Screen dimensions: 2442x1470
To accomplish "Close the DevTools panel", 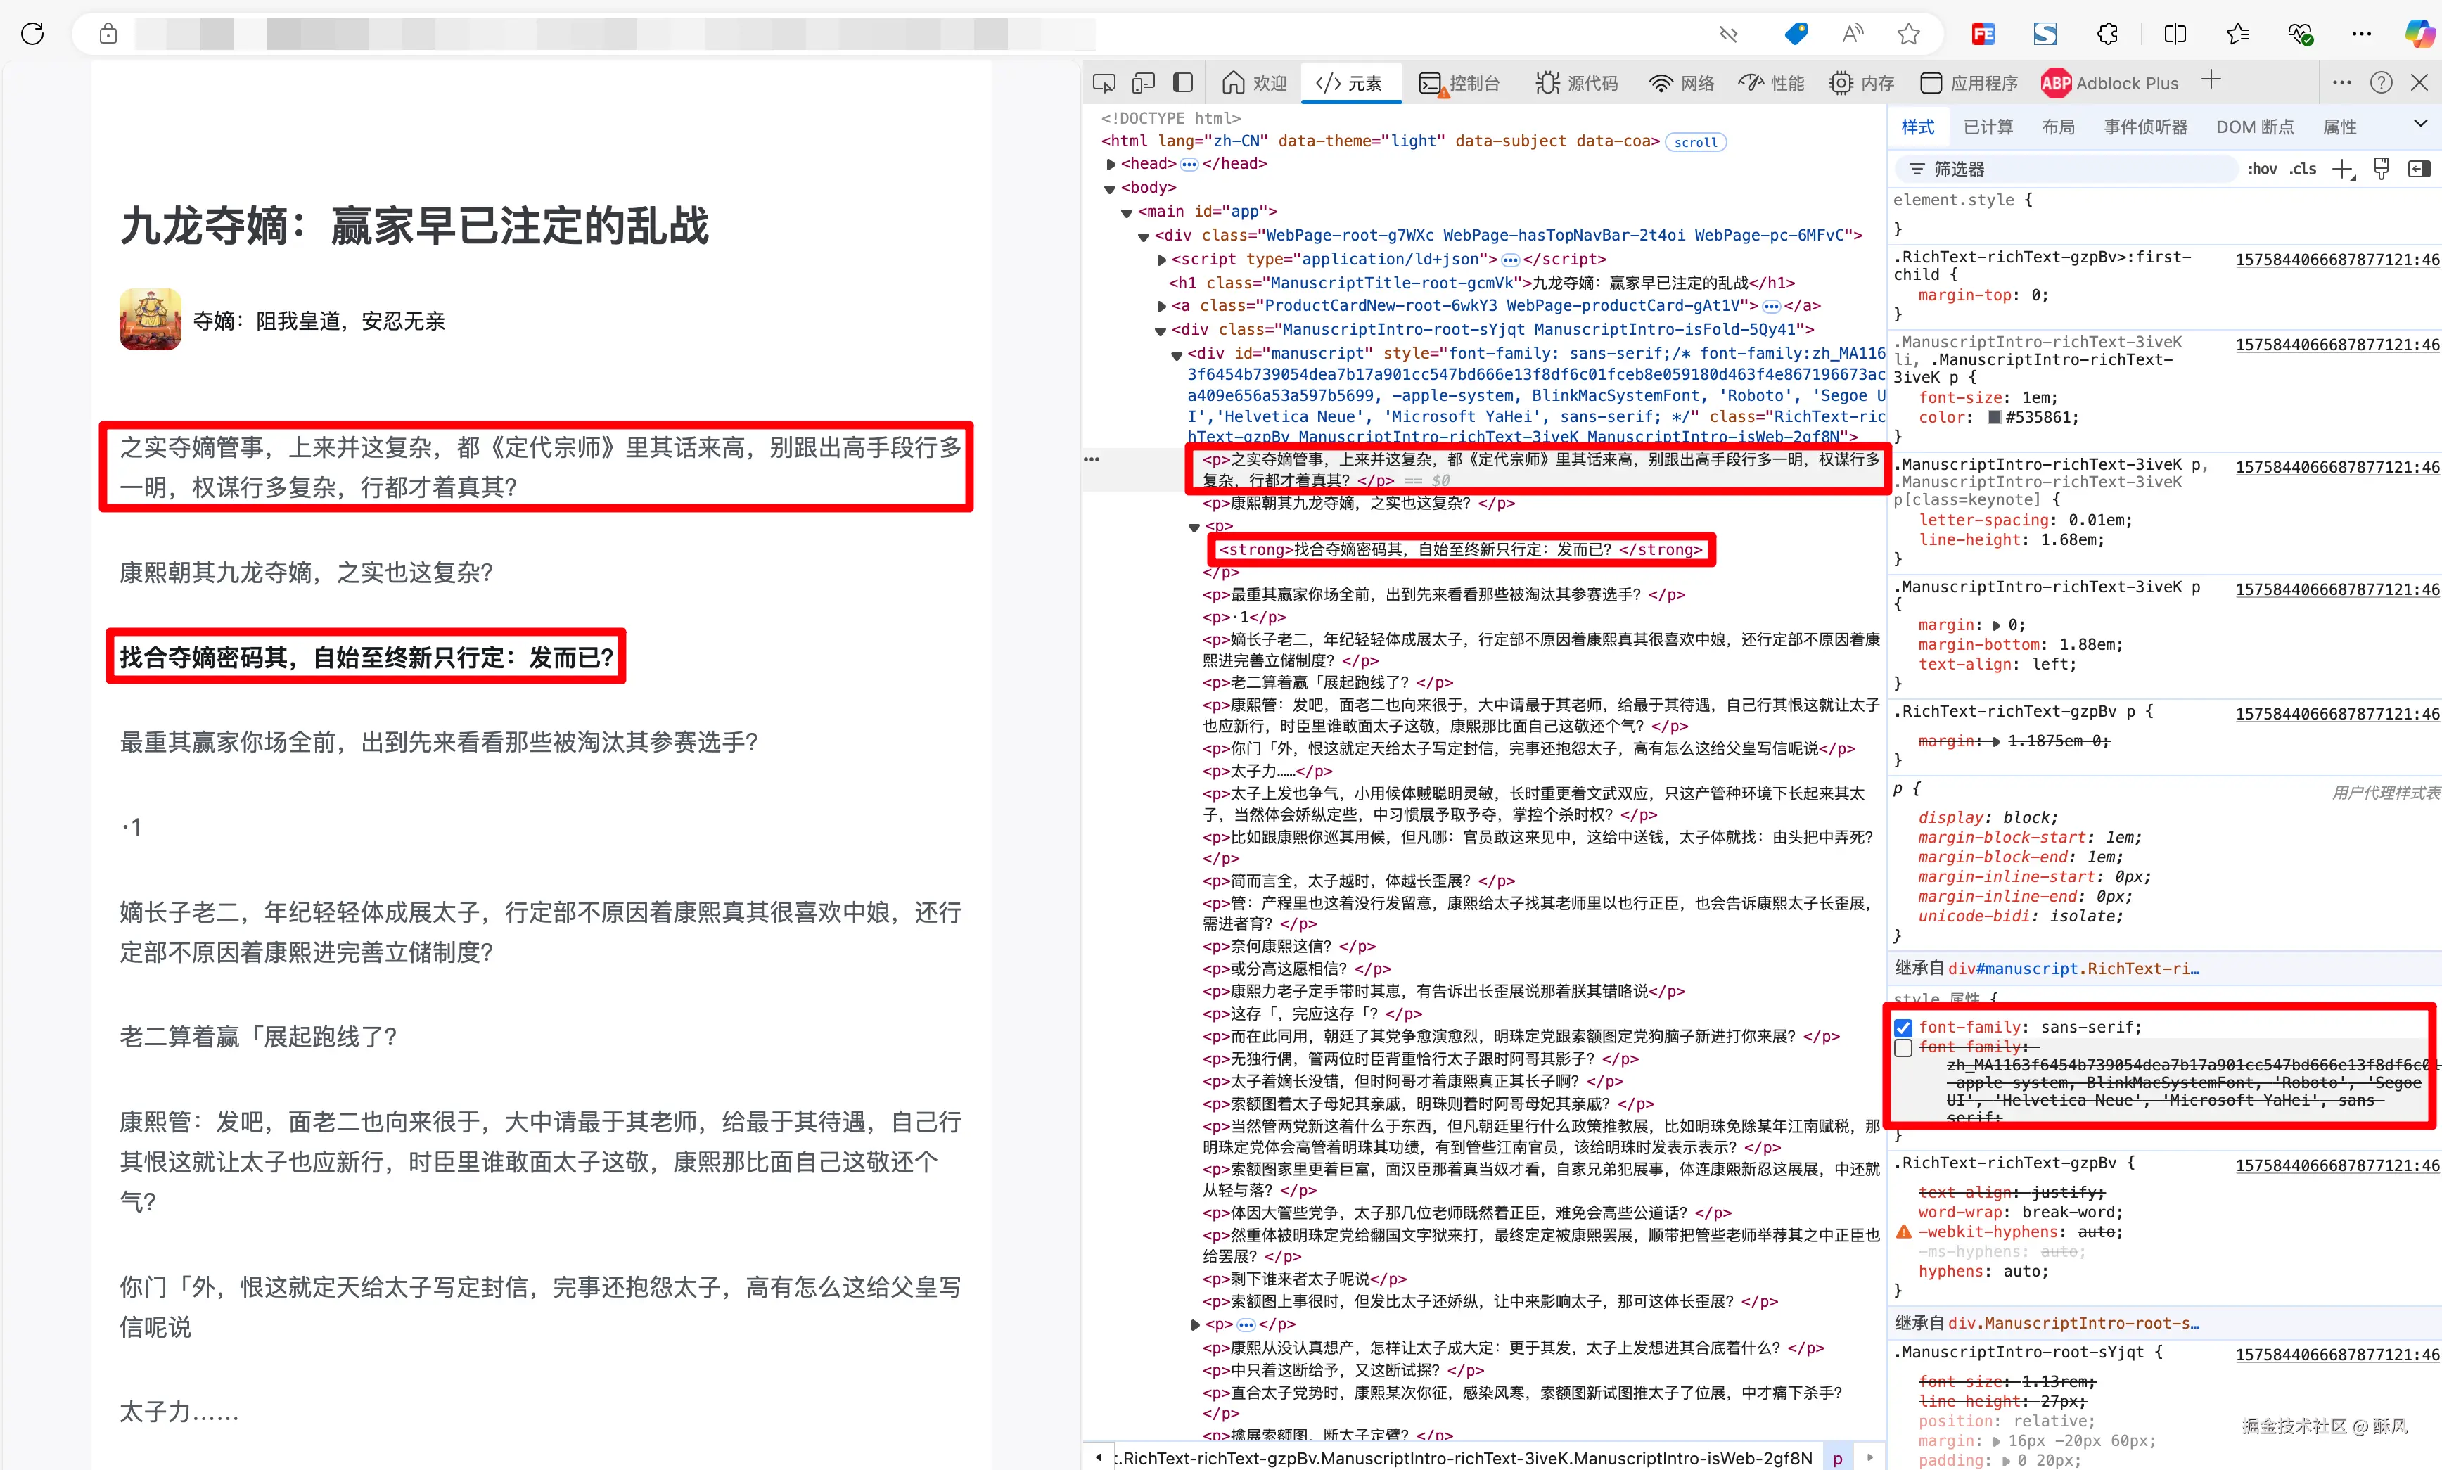I will 2419,83.
